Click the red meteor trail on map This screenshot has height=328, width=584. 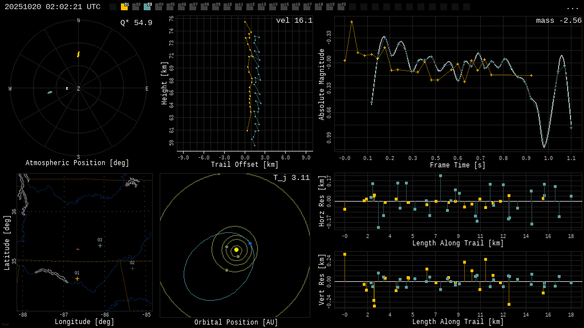pyautogui.click(x=78, y=249)
